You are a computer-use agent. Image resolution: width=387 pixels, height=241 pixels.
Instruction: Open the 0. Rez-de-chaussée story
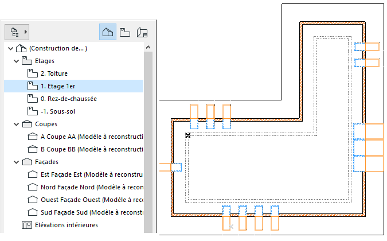pyautogui.click(x=69, y=99)
